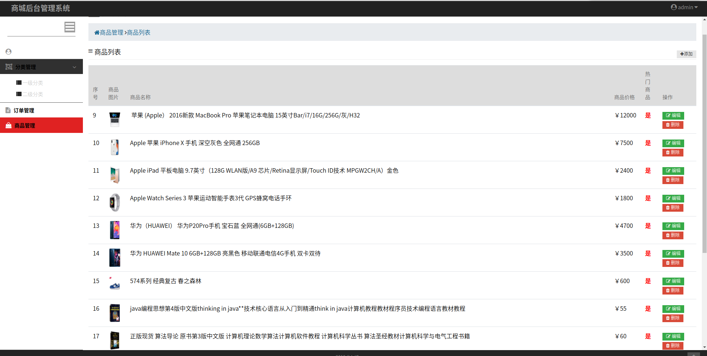Click the 574系列 经典复古 春之森林 text
Viewport: 707px width, 356px height.
[x=166, y=281]
